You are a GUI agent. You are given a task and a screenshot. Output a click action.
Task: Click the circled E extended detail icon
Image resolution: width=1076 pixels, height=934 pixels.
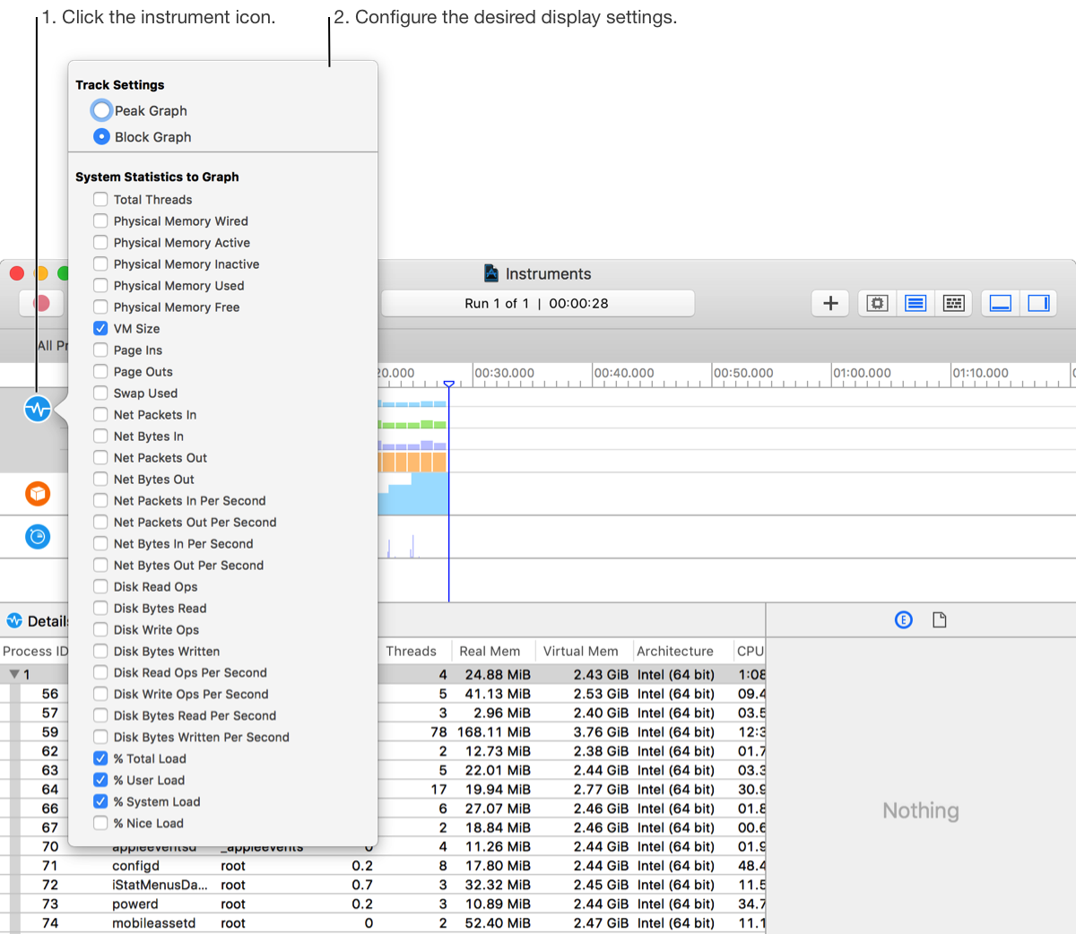click(903, 619)
